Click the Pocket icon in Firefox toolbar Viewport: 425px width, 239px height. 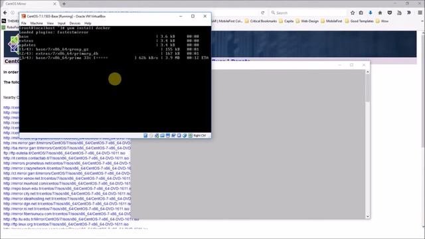pos(390,13)
